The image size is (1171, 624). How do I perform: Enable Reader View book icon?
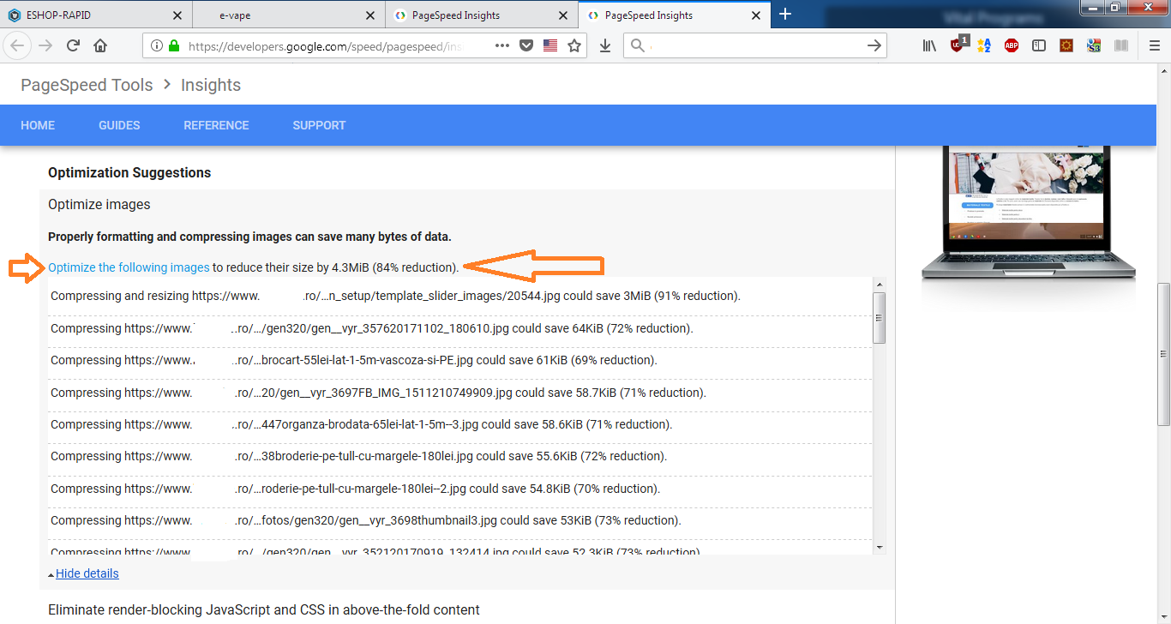tap(1121, 45)
